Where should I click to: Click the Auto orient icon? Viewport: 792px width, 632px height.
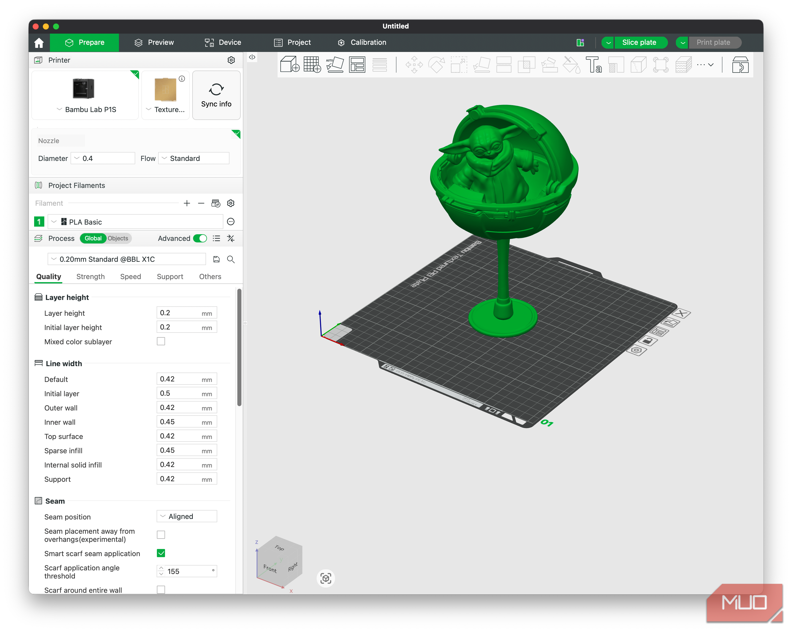click(335, 64)
